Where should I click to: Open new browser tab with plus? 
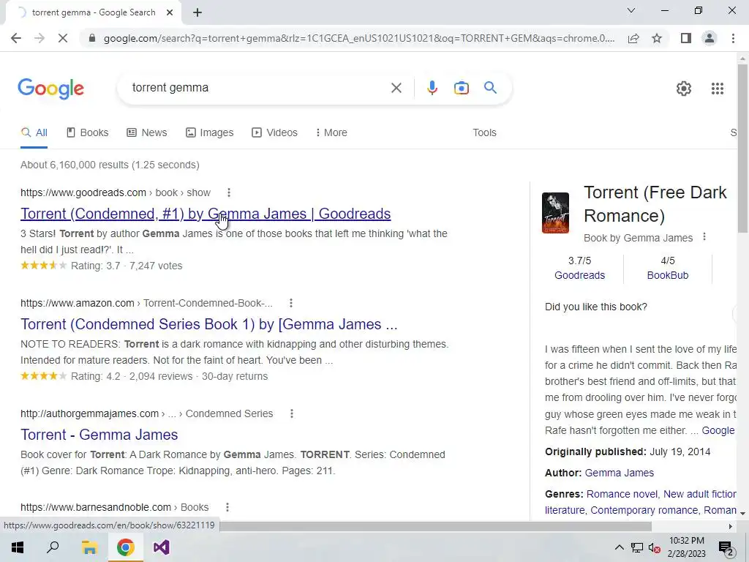click(197, 13)
